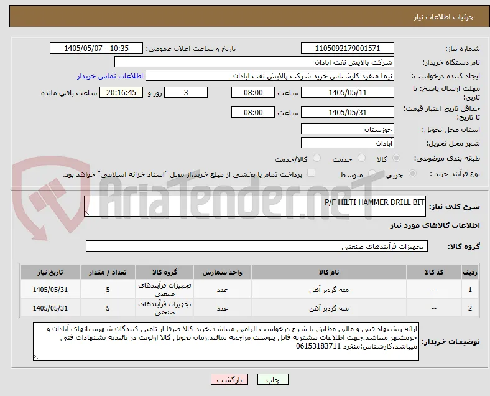The height and width of the screenshot is (396, 490).
Task: Select the کالا radio button
Action: pos(396,158)
